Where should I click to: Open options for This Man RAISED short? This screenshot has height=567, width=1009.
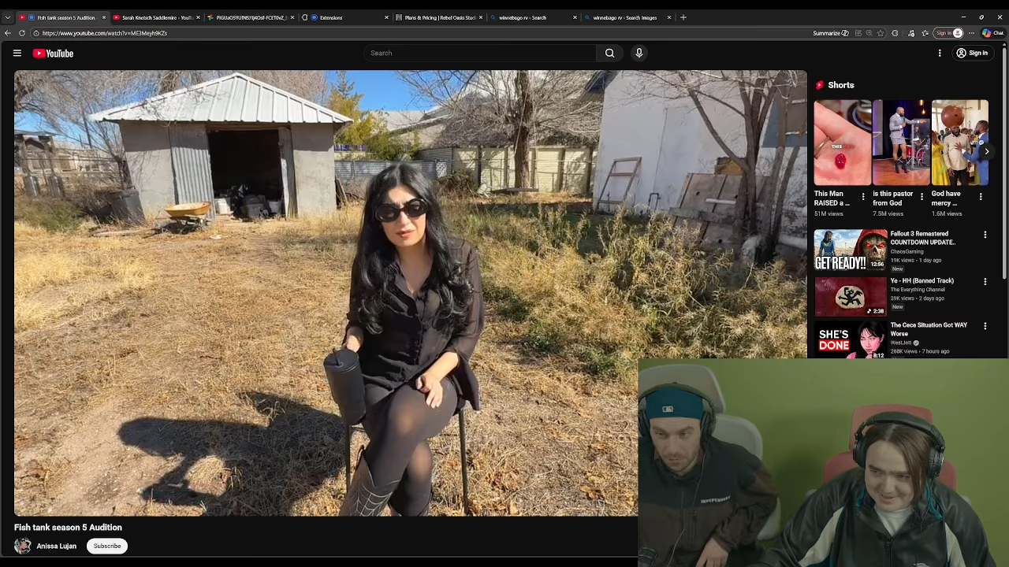click(863, 197)
